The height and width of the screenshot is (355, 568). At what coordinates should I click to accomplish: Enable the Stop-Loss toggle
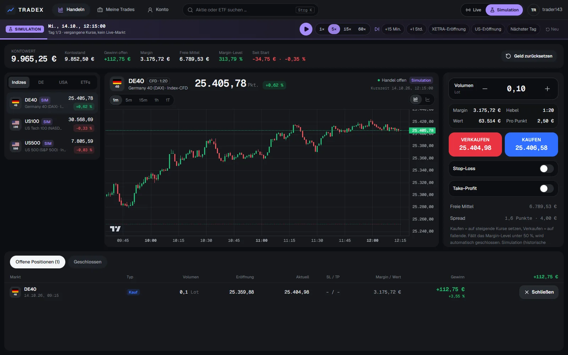pos(546,169)
